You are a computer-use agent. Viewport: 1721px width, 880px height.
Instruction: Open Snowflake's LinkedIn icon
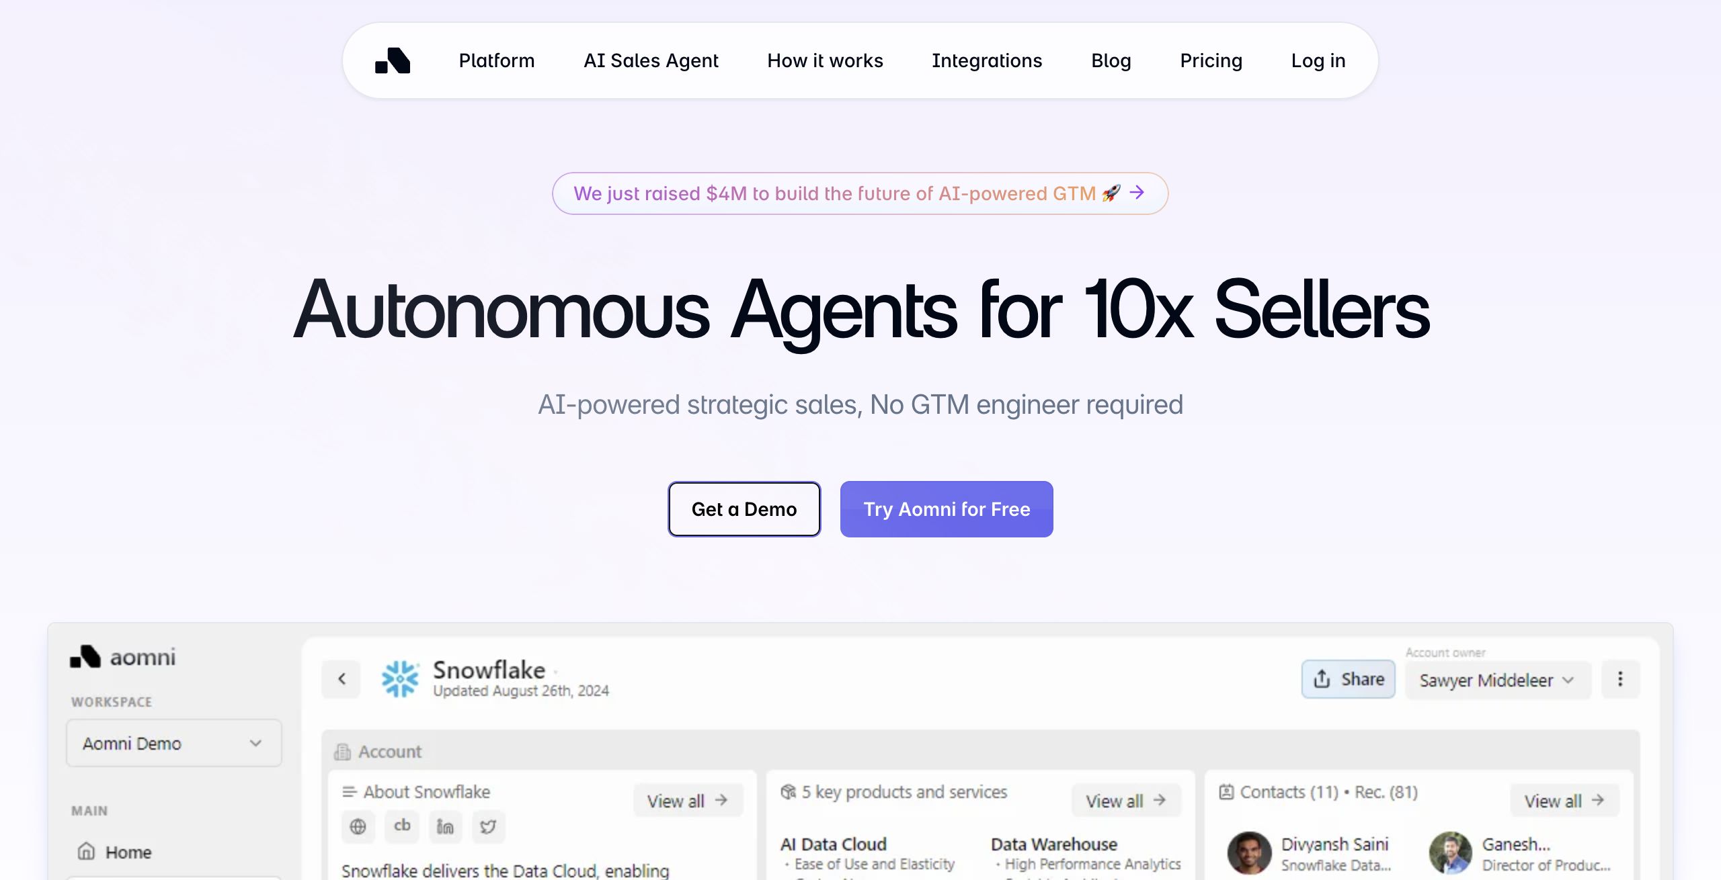(445, 826)
